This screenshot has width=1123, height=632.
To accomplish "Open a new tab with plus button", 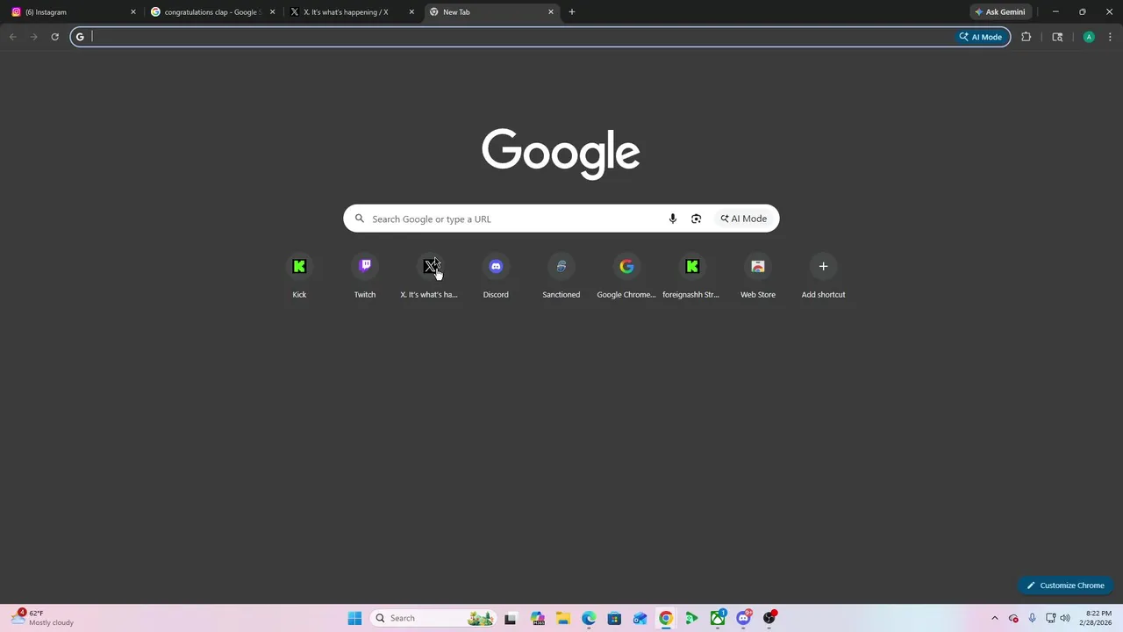I will point(572,12).
